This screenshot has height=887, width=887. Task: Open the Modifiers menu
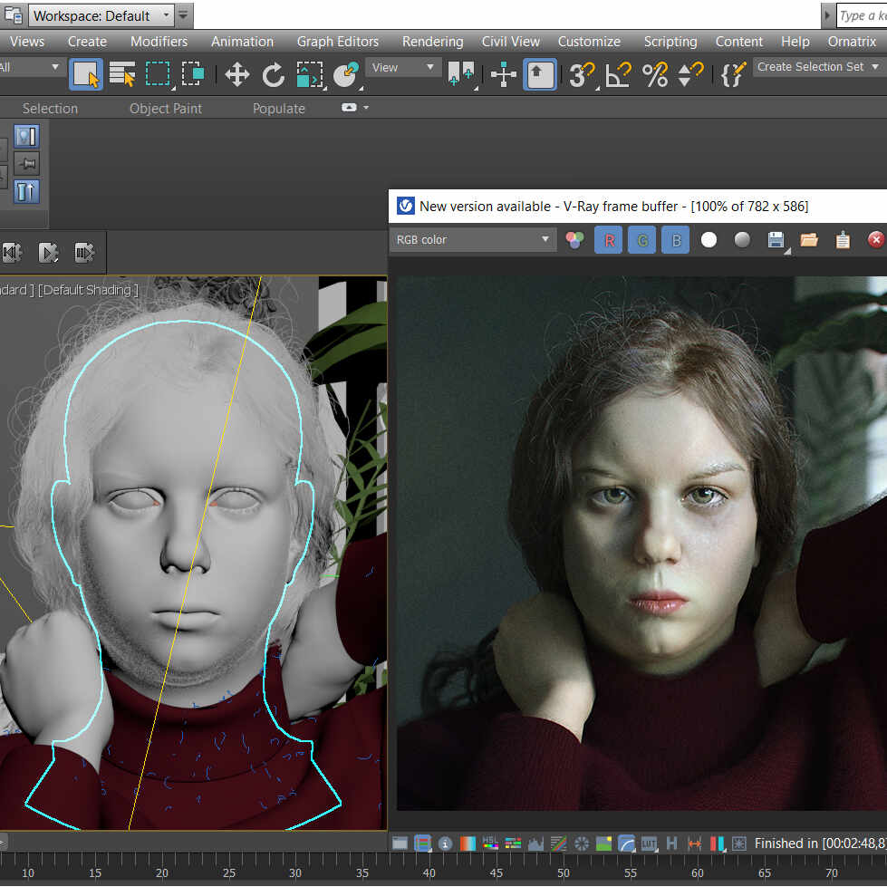[x=159, y=42]
